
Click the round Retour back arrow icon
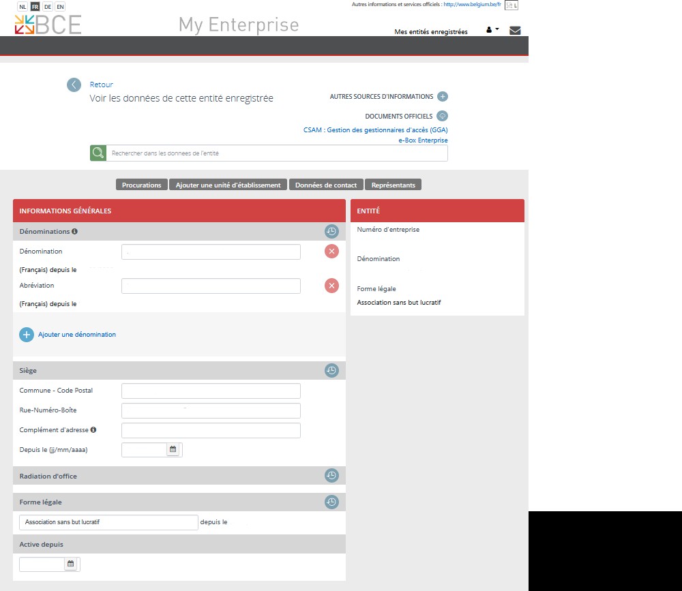tap(74, 85)
